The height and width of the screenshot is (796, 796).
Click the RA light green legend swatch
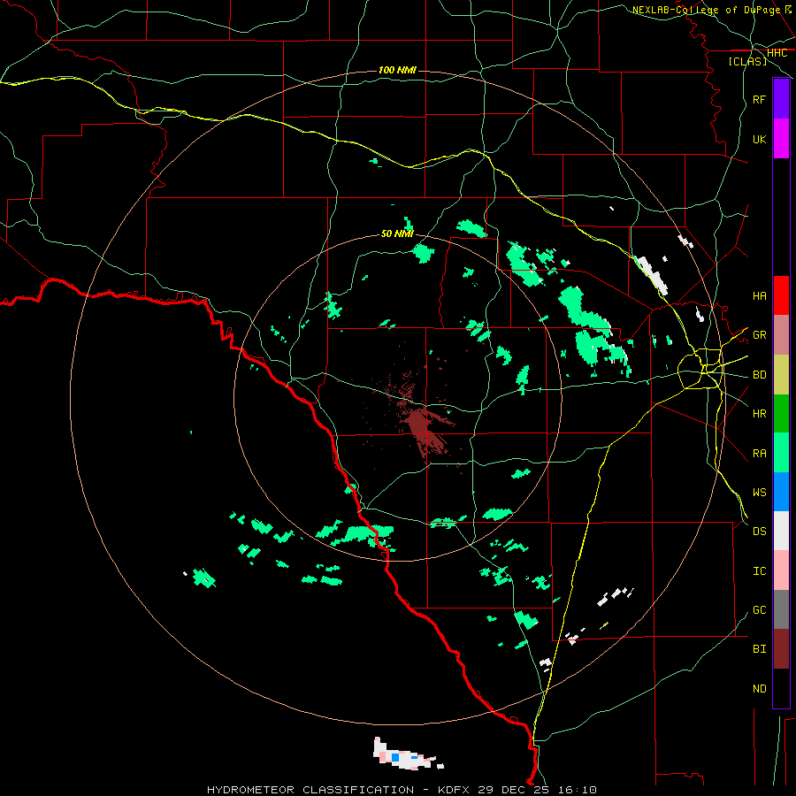pos(781,453)
